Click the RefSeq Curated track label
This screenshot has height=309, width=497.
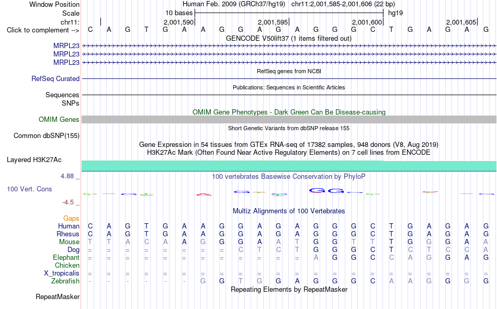(55, 78)
